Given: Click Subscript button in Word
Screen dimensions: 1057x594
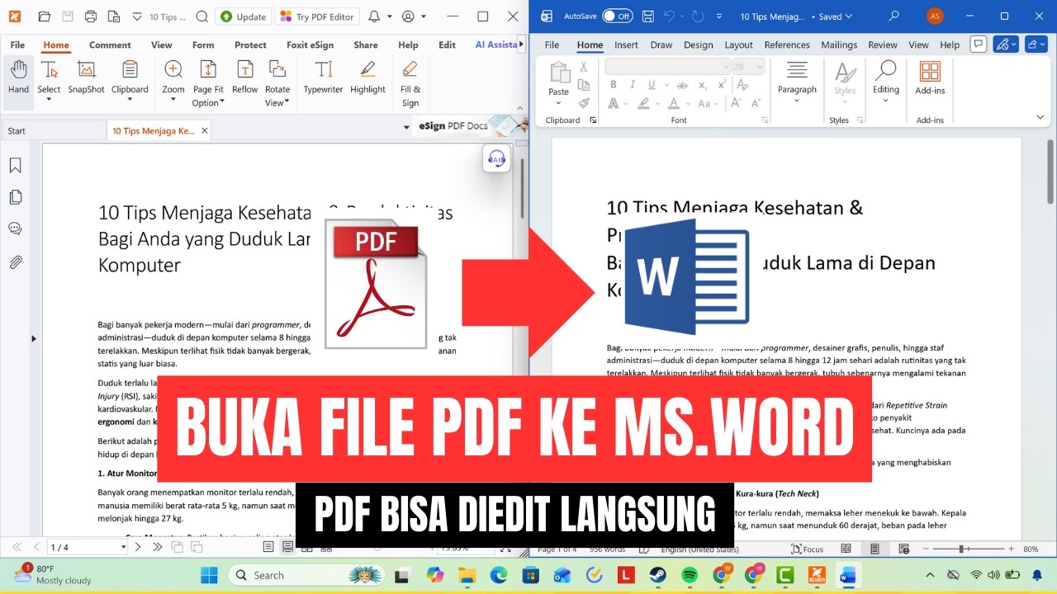Looking at the screenshot, I should point(703,85).
